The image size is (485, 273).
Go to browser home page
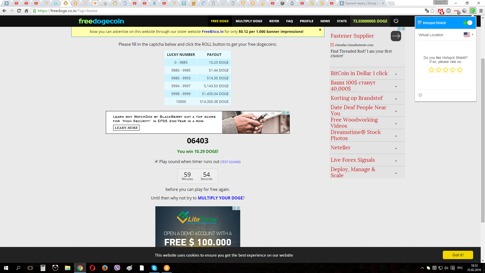pyautogui.click(x=26, y=11)
